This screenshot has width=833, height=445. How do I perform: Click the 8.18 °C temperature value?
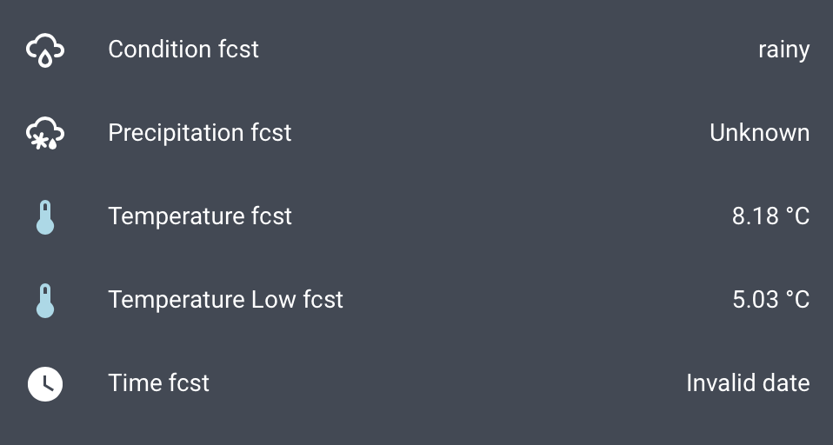pyautogui.click(x=770, y=216)
